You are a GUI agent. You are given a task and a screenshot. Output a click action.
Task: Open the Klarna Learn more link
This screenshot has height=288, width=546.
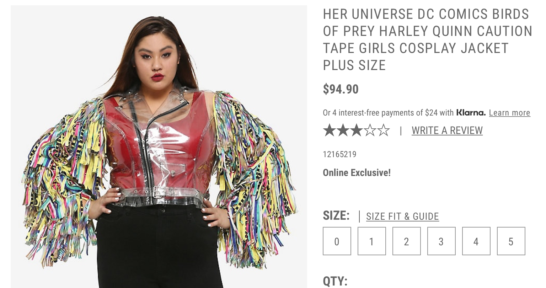pos(509,113)
